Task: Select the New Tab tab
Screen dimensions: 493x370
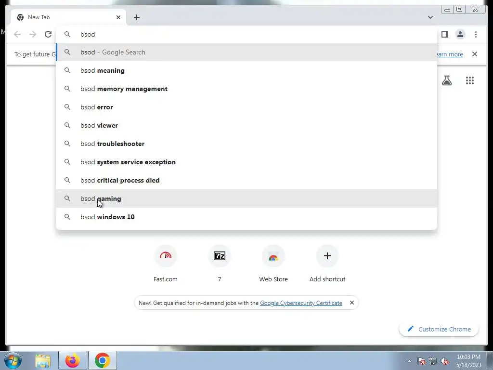Action: coord(68,17)
